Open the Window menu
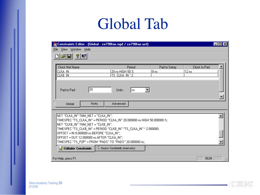This screenshot has height=195, width=260. pyautogui.click(x=76, y=49)
